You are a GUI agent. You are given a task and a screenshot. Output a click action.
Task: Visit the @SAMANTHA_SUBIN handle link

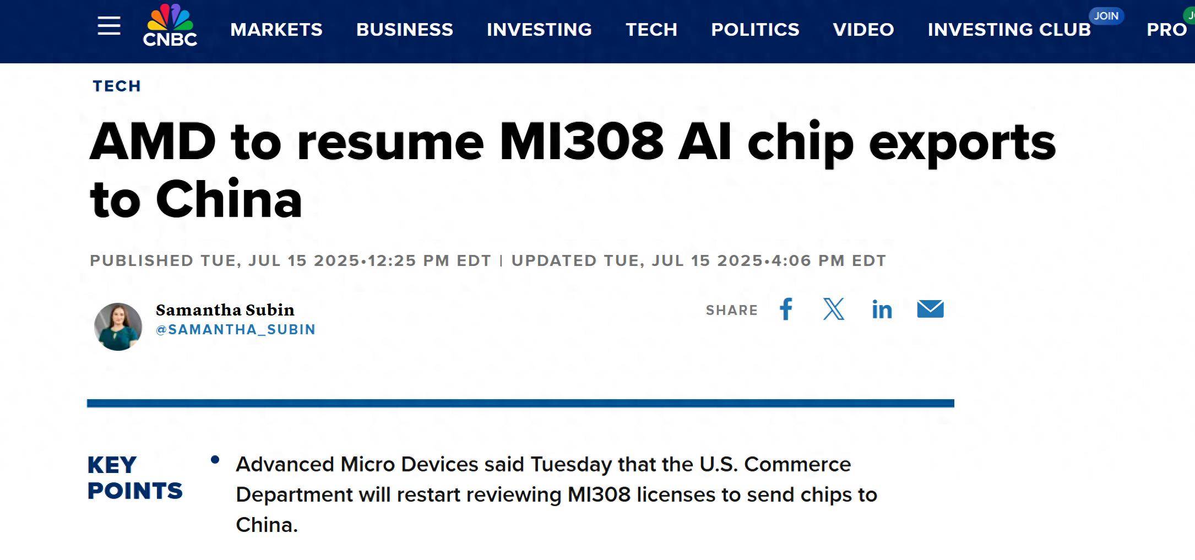point(236,330)
